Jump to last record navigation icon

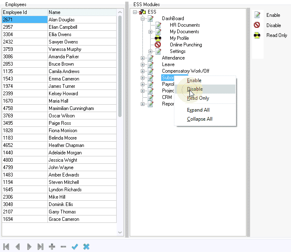[x=41, y=247]
